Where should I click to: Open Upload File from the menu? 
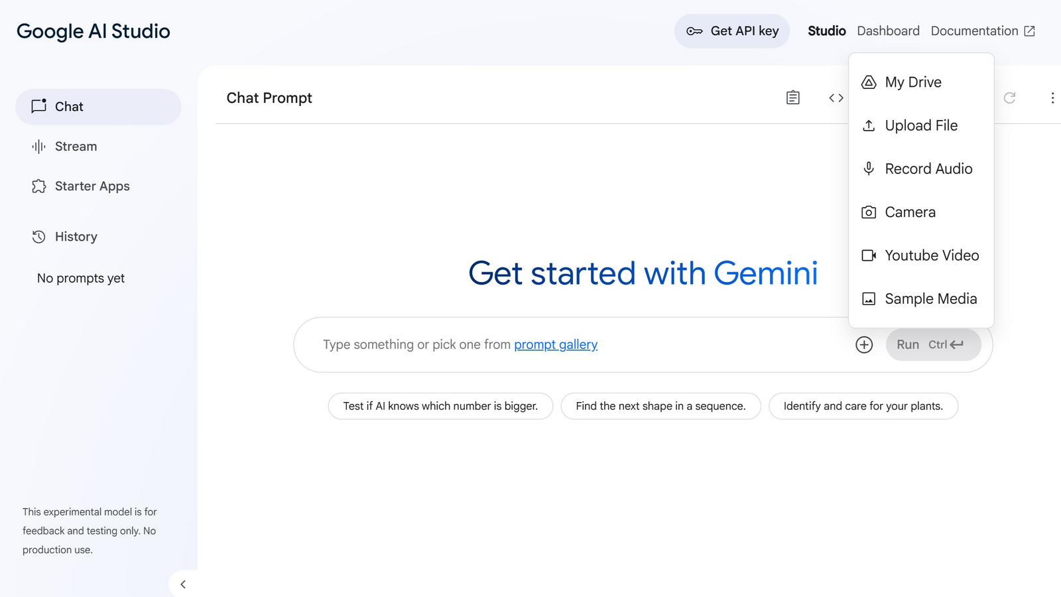(x=920, y=125)
